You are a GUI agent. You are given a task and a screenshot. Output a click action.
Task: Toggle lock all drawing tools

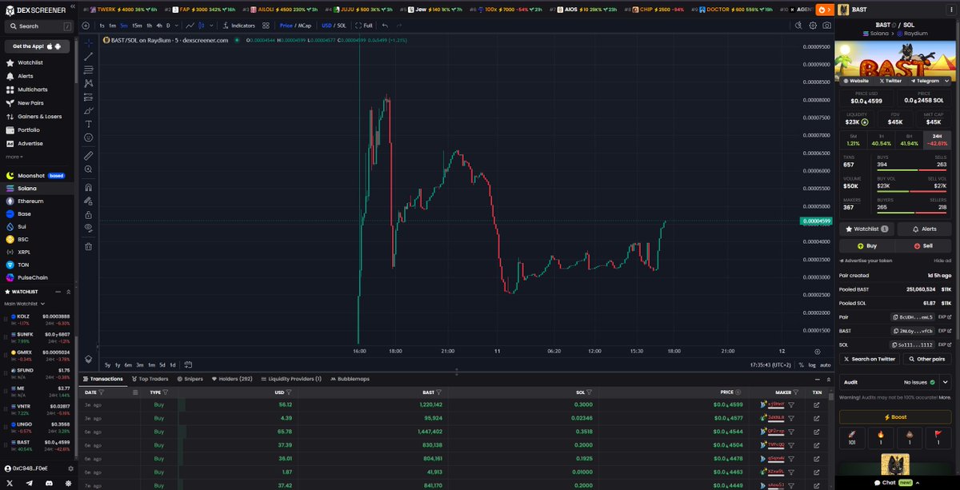click(x=88, y=215)
